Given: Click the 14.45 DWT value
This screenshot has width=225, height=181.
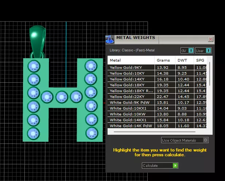Looking at the screenshot, I should [x=183, y=97].
